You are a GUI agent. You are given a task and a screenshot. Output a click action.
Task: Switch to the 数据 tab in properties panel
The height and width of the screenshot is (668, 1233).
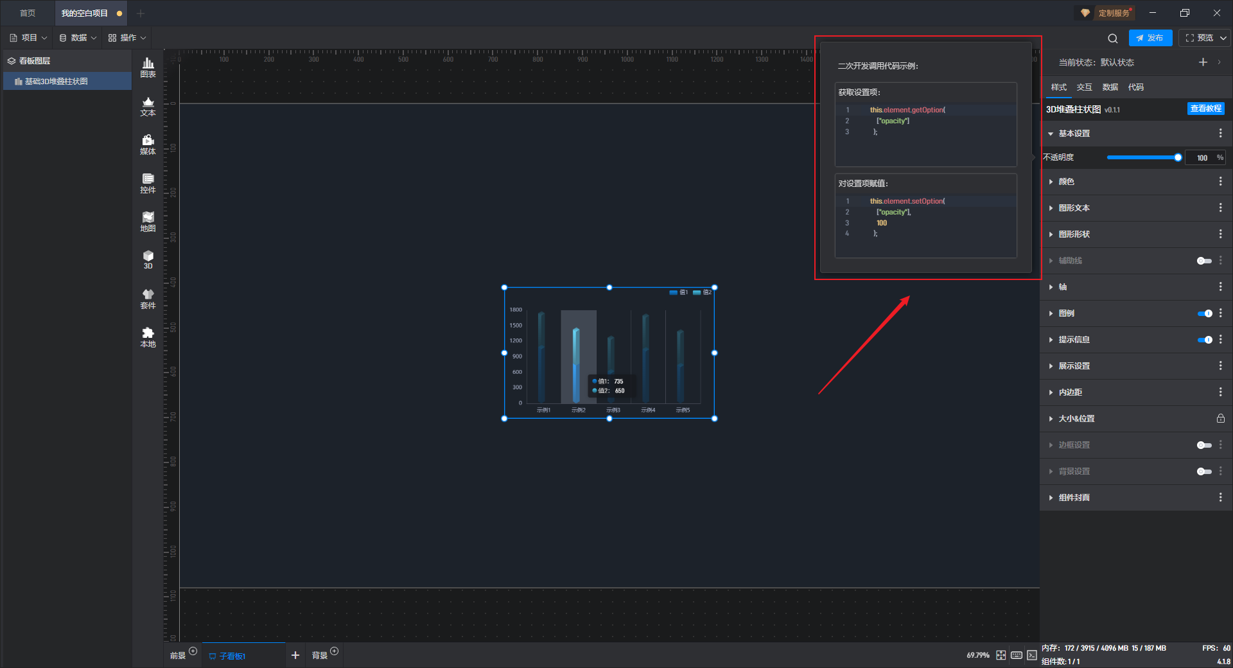coord(1110,87)
